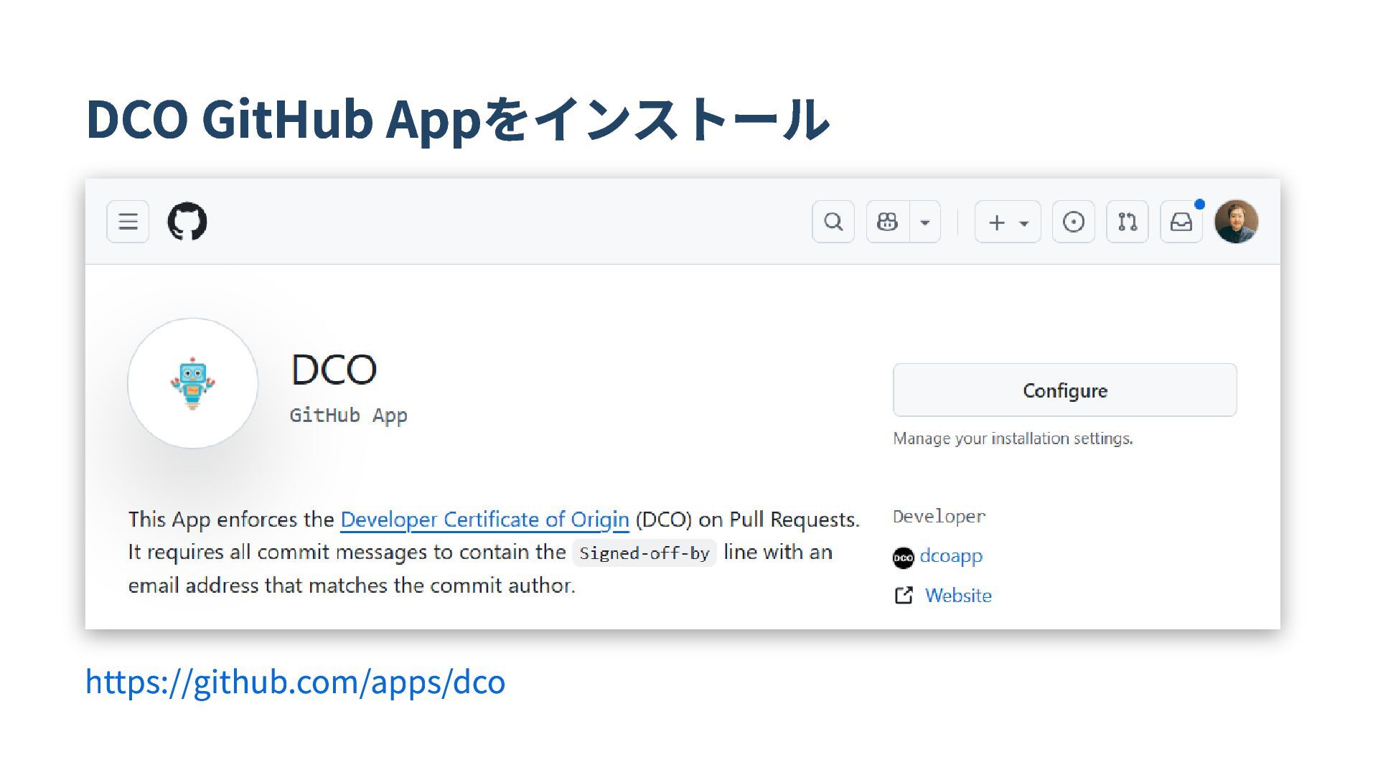Open the Issues circle-dot icon

[1073, 222]
